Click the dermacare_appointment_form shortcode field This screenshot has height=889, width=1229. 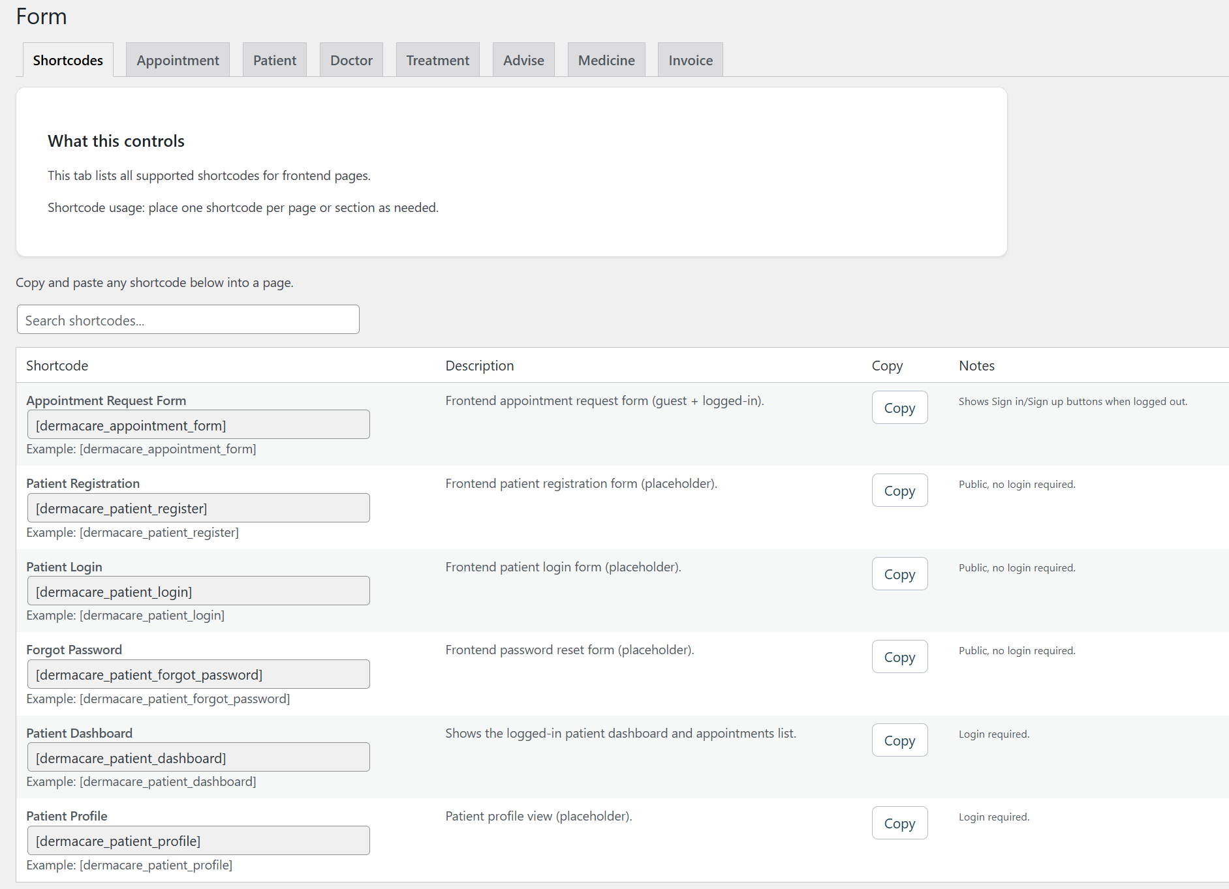[x=198, y=425]
